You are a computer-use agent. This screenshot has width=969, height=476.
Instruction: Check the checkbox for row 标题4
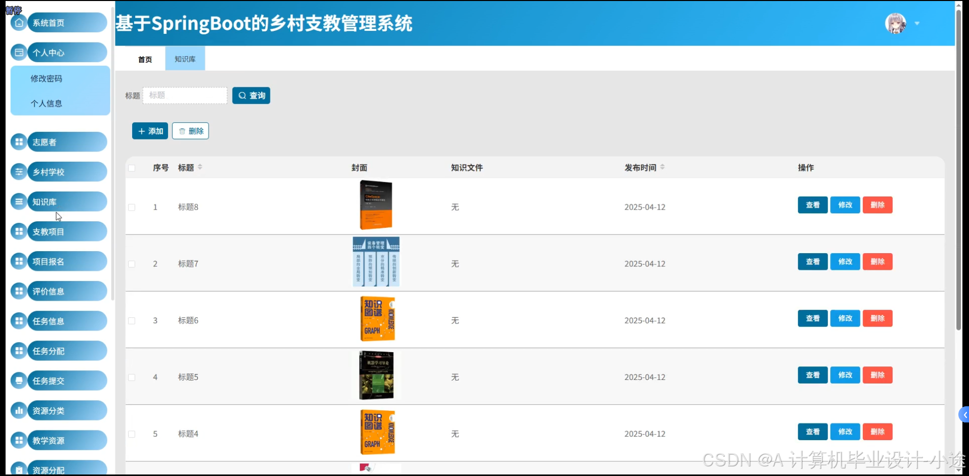click(132, 434)
